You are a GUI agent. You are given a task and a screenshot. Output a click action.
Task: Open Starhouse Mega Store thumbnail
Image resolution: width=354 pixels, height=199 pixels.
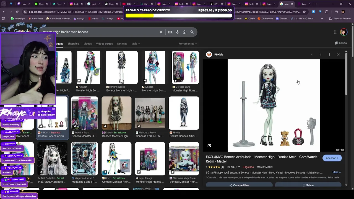(x=184, y=159)
